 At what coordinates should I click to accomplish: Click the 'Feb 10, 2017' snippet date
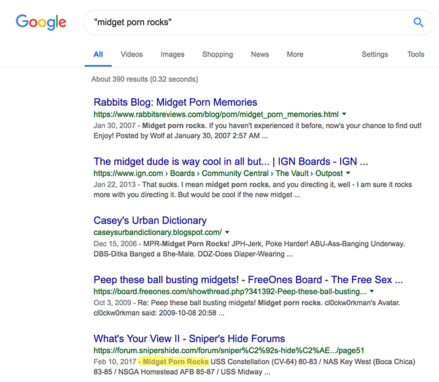point(115,362)
